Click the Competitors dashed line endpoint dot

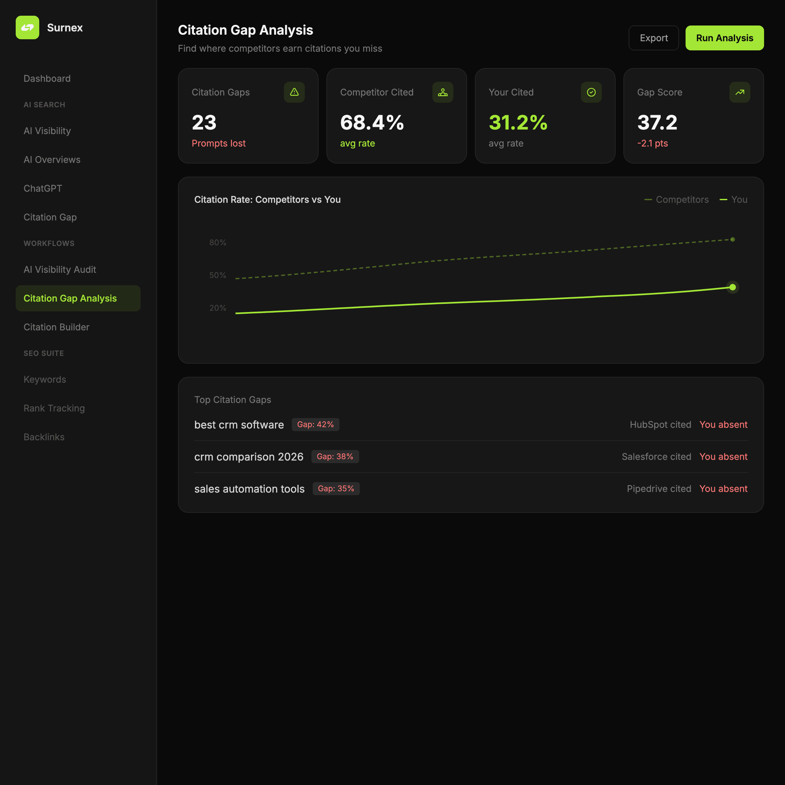tap(732, 239)
